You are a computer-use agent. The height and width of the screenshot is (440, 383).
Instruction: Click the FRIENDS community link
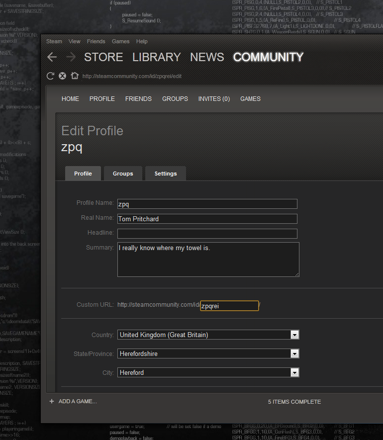138,99
